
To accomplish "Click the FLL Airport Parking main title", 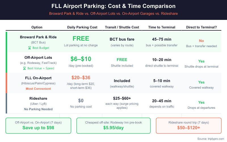I will (x=113, y=6).
